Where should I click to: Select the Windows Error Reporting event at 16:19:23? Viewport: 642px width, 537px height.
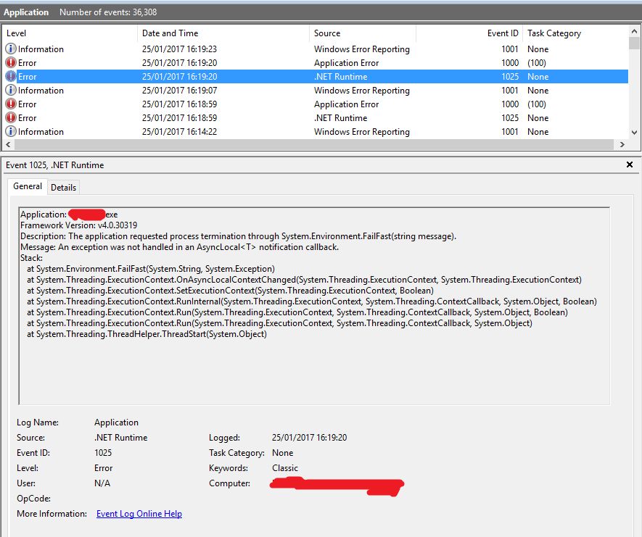[361, 49]
